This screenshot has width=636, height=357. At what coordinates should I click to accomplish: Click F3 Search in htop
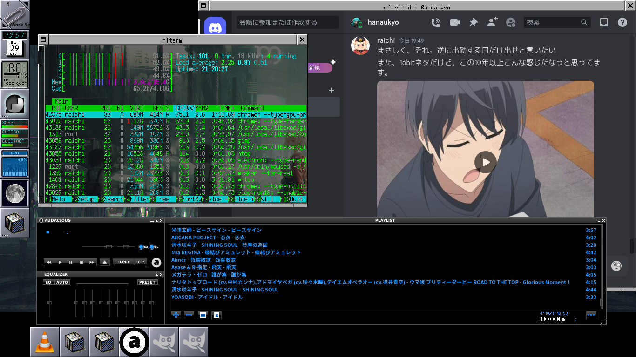pyautogui.click(x=110, y=199)
